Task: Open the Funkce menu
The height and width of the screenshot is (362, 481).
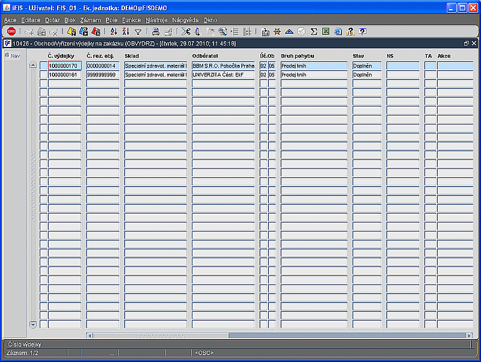Action: click(131, 20)
